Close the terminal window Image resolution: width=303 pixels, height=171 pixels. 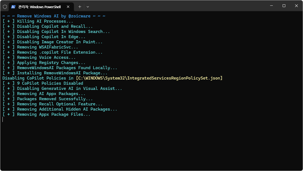click(296, 6)
